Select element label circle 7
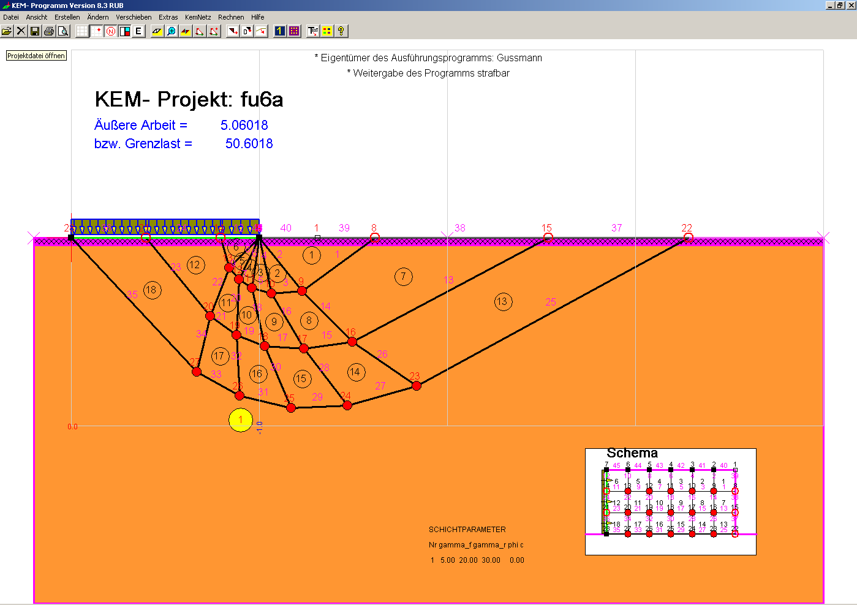 pyautogui.click(x=403, y=277)
